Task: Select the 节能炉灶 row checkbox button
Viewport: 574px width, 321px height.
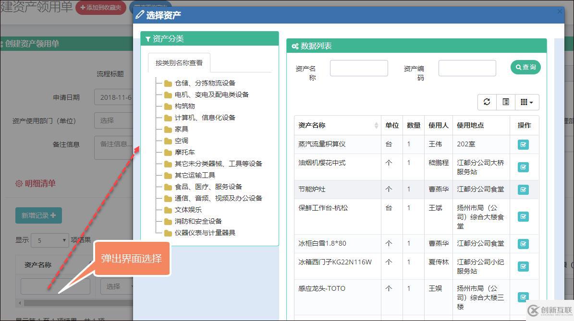Action: click(523, 189)
